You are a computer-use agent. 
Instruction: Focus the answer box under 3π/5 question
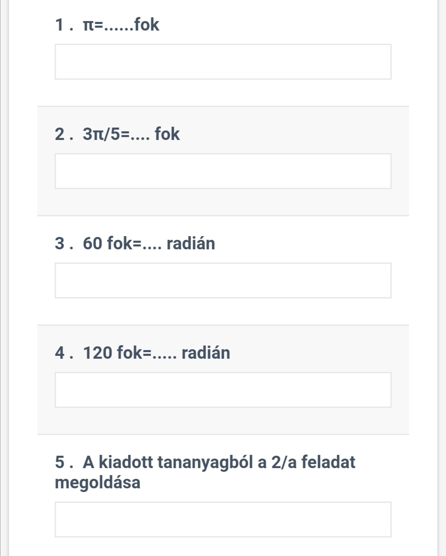[x=223, y=171]
